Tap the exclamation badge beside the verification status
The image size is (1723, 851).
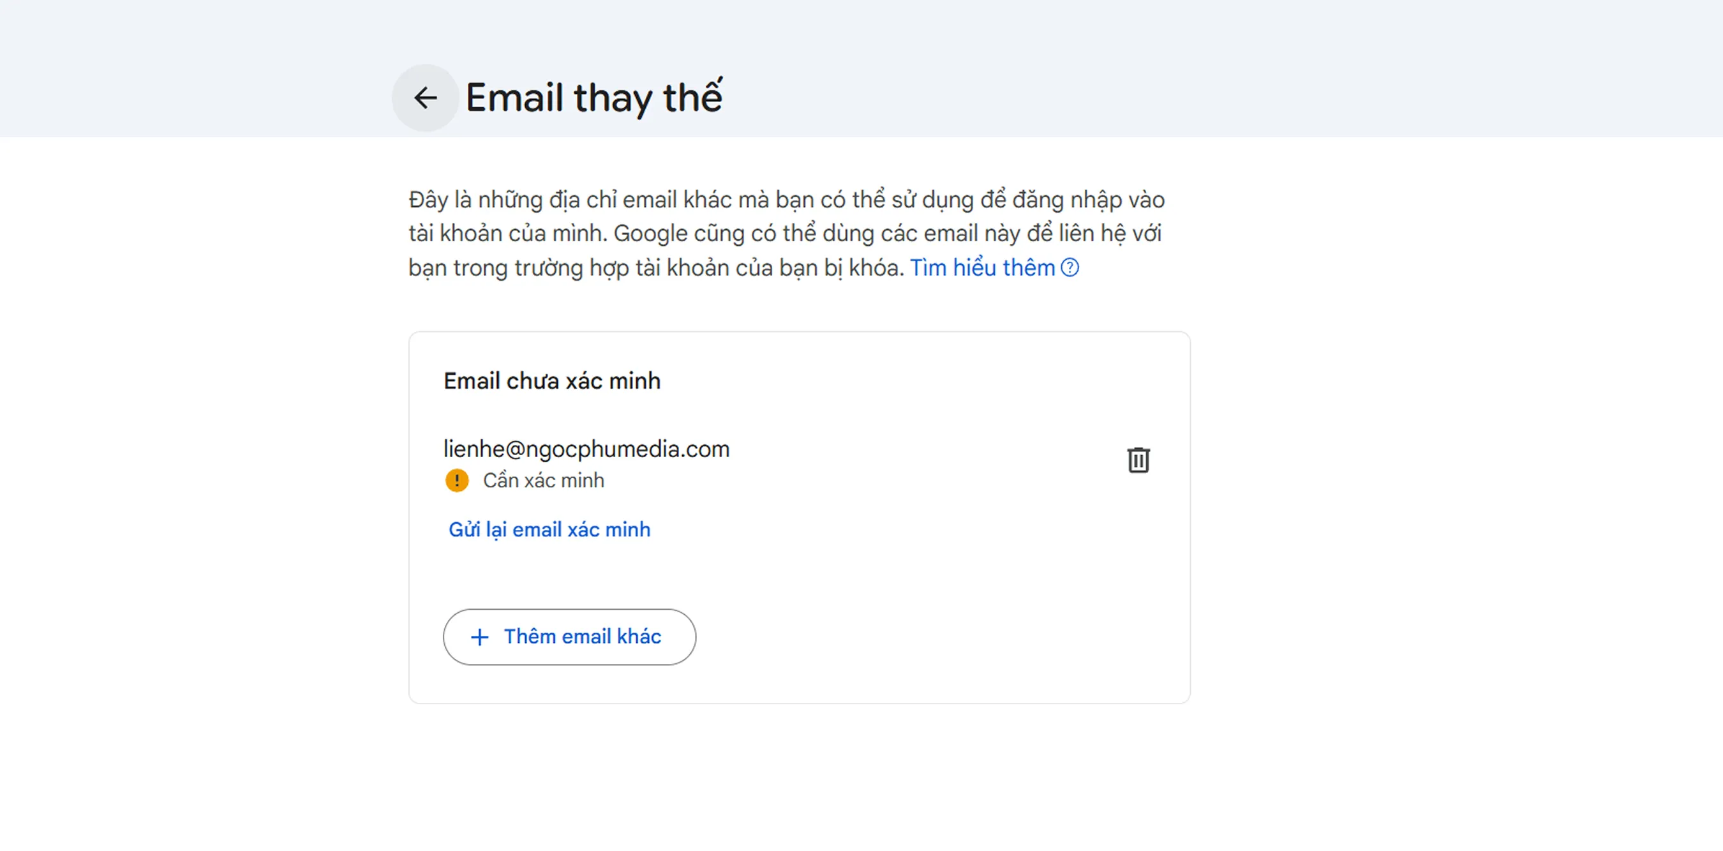coord(457,479)
